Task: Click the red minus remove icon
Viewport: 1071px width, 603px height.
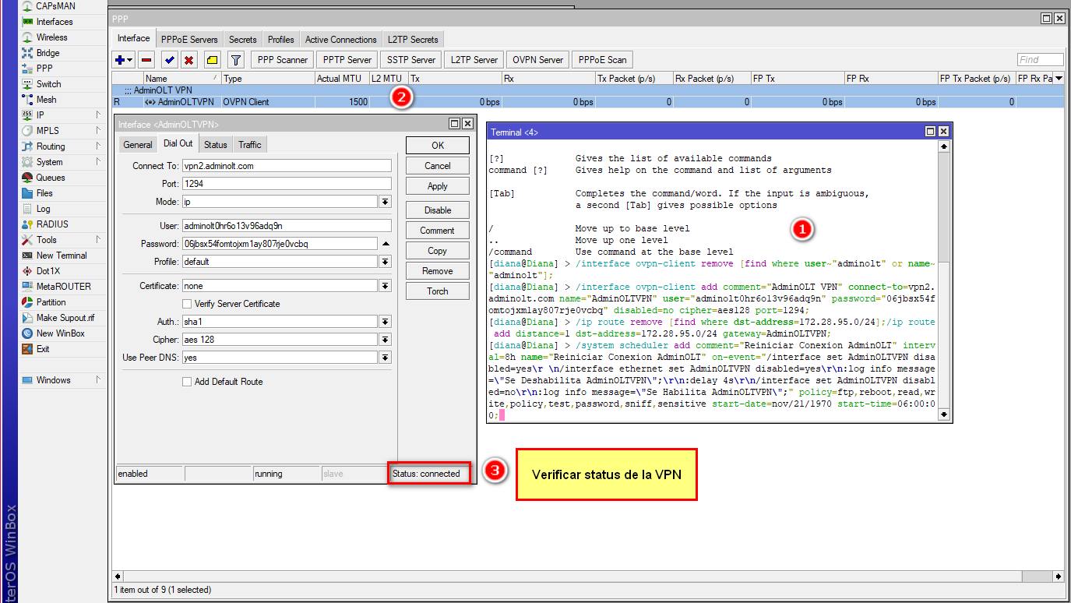Action: [x=146, y=60]
